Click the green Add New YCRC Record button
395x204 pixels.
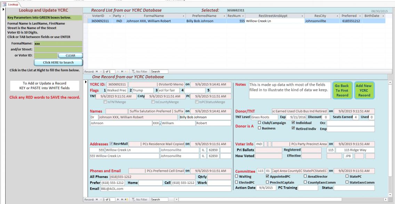pos(364,90)
